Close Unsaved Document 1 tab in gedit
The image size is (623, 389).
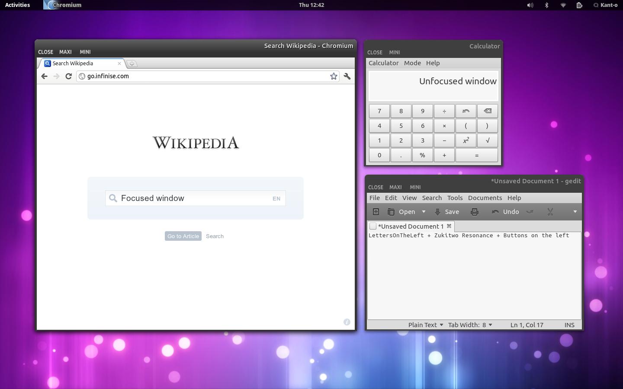449,226
